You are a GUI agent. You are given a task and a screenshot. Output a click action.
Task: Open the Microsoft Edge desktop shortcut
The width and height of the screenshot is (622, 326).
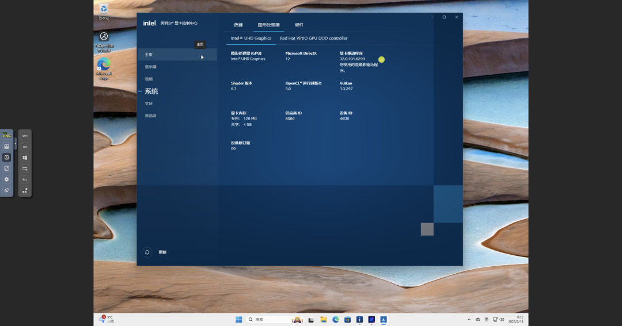coord(104,69)
